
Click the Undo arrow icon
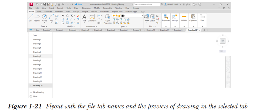[x=62, y=4]
